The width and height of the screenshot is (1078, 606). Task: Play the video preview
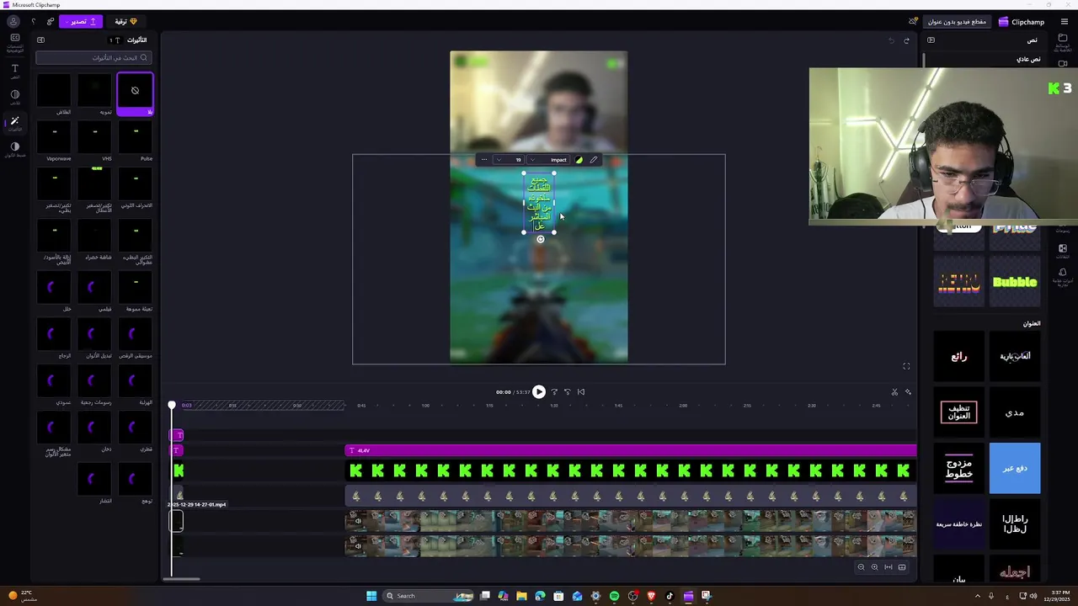539,391
